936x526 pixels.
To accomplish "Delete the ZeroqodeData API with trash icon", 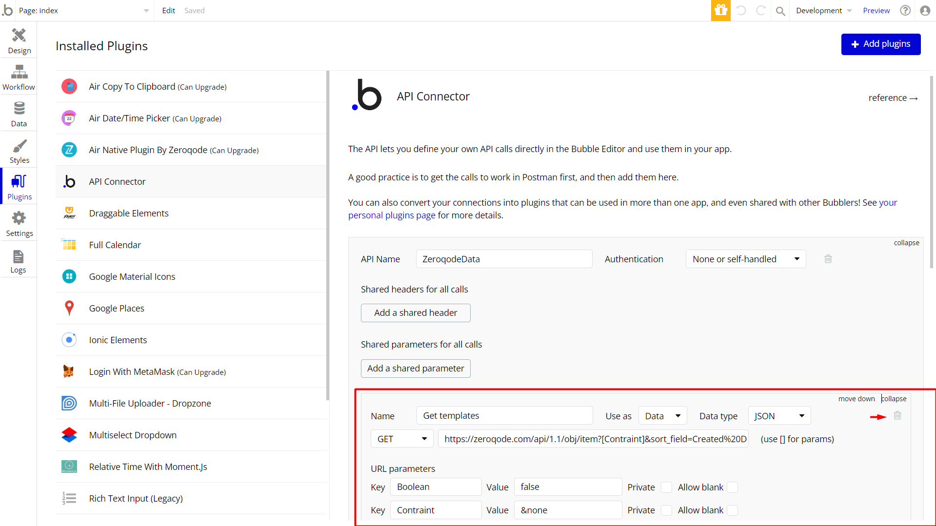I will pyautogui.click(x=828, y=259).
